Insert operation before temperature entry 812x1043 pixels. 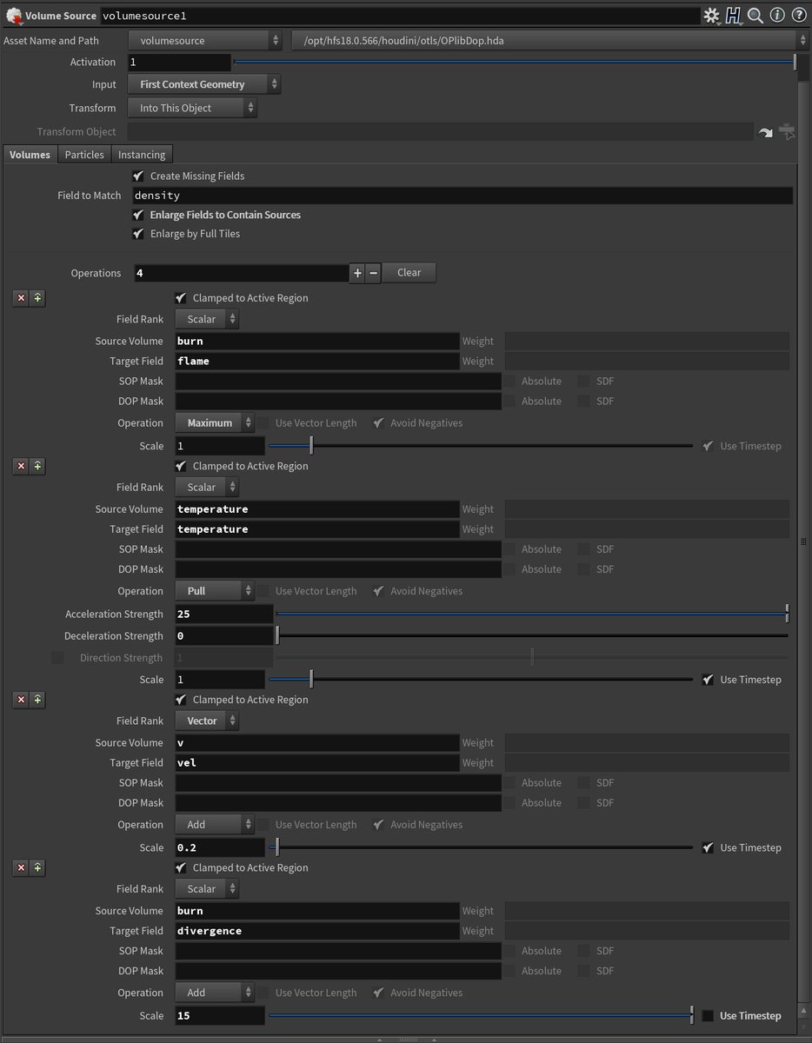coord(37,467)
